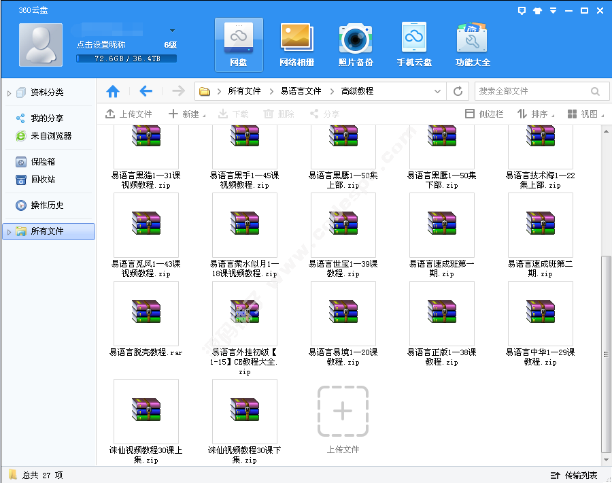Click the grey forward arrow
The image size is (612, 483).
(178, 91)
